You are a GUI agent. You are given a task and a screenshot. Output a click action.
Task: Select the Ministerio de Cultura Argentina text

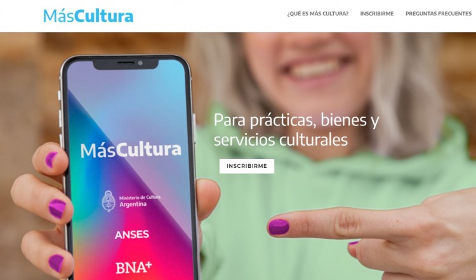[x=140, y=201]
